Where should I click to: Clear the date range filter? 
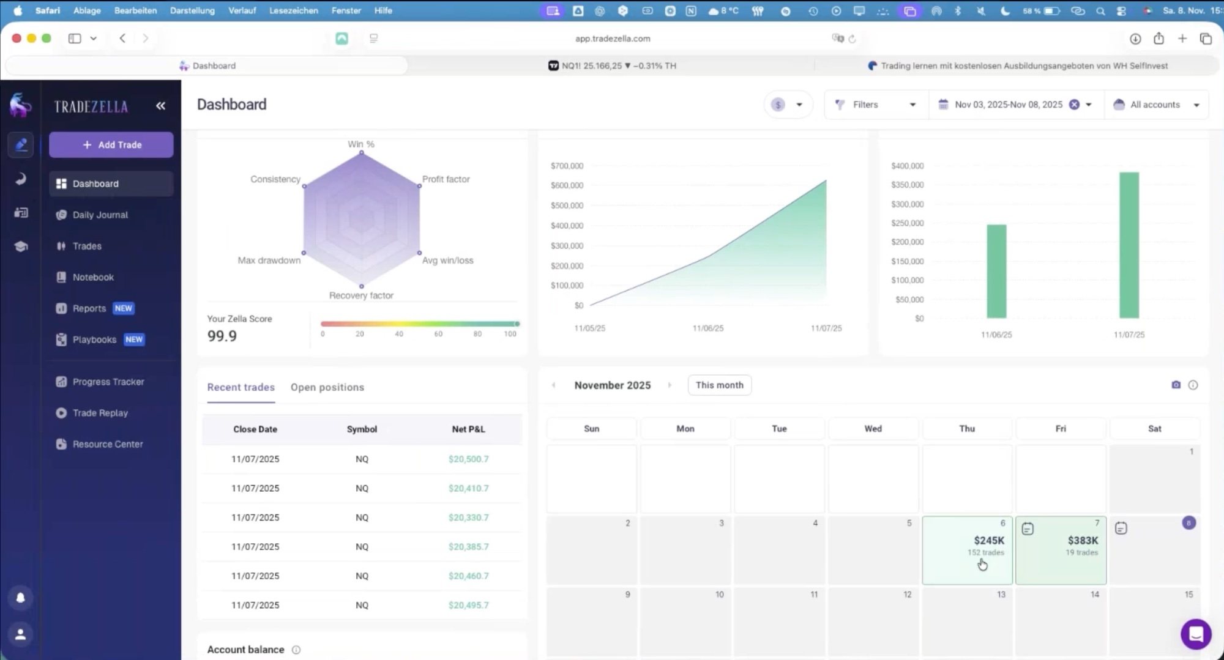tap(1074, 105)
